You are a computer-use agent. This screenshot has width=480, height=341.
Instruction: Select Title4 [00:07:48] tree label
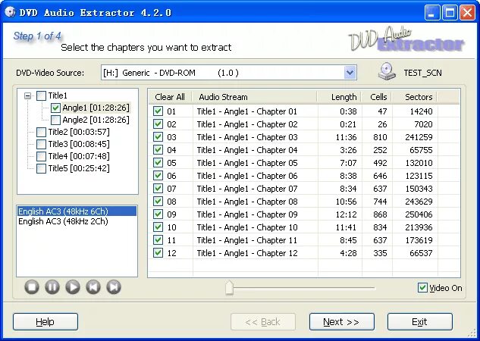(79, 156)
